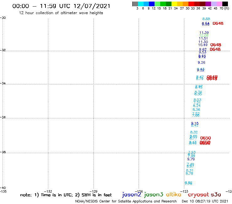Click the longitude axis label -129

(x=93, y=191)
